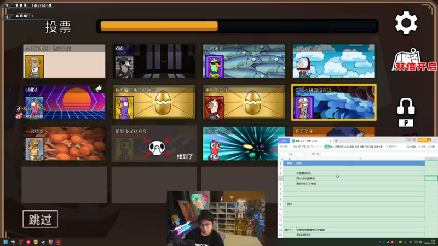The image size is (438, 246).
Task: Expand the WPS quick access toolbar dropdown
Action: (x=321, y=147)
